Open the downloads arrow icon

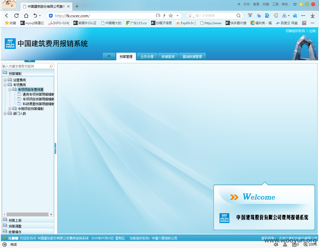313,16
